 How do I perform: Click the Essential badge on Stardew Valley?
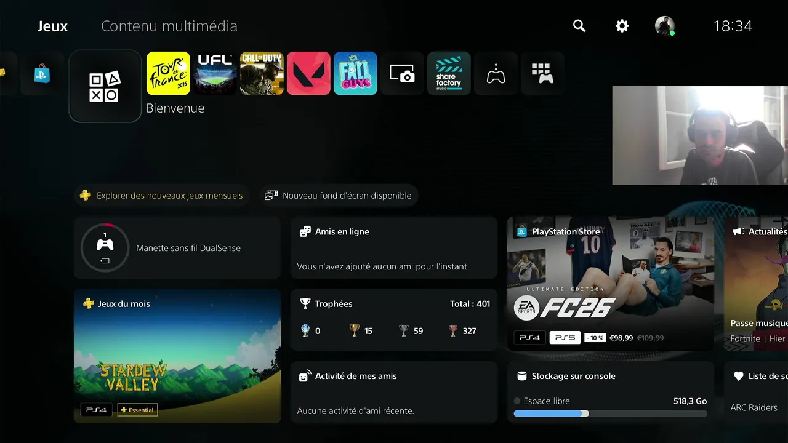137,410
